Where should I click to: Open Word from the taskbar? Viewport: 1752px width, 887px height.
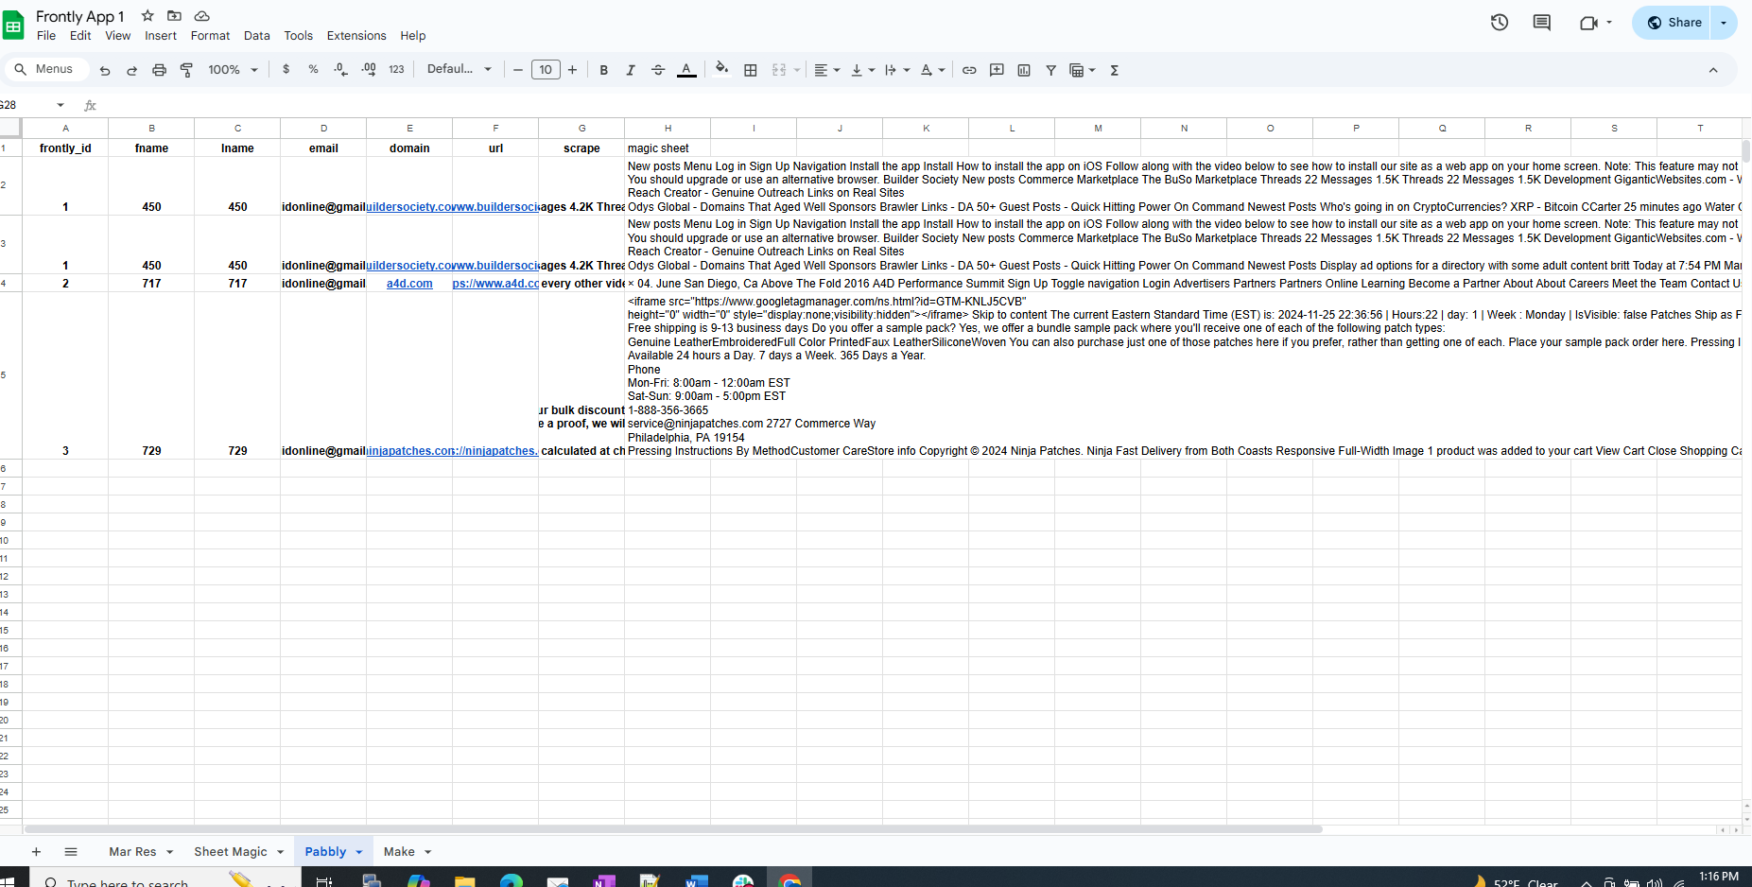[697, 881]
